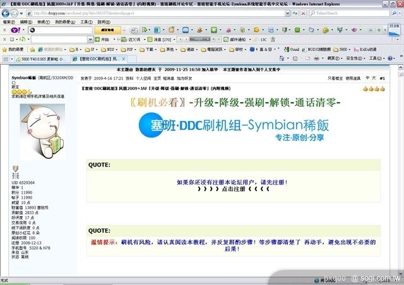The image size is (404, 285).
Task: Open a new blank tab
Action: pyautogui.click(x=132, y=59)
